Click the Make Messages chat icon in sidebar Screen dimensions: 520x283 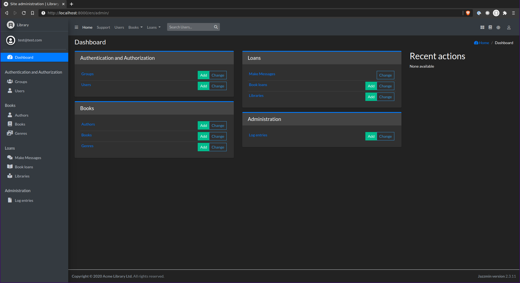point(10,157)
